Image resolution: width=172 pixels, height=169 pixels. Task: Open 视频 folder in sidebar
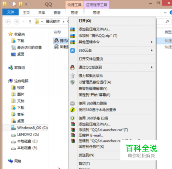pyautogui.click(x=21, y=88)
